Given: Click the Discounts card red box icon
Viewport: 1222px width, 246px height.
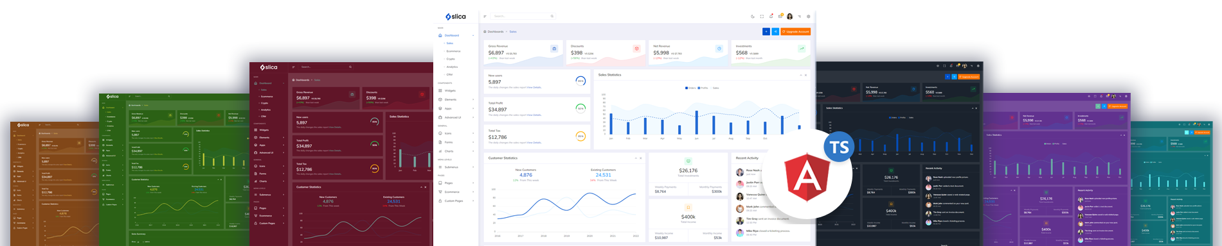Looking at the screenshot, I should 636,49.
